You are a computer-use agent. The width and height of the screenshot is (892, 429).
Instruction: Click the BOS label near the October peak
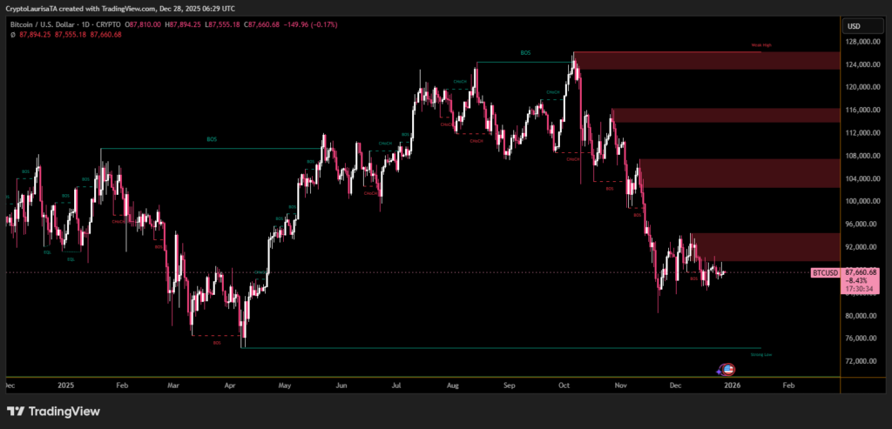(x=524, y=53)
